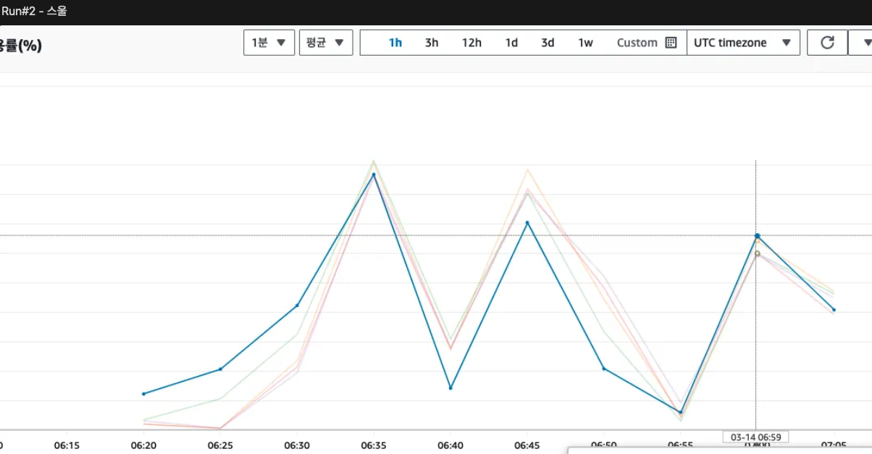Click blue line peak point at 06:35
872x454 pixels.
click(374, 175)
